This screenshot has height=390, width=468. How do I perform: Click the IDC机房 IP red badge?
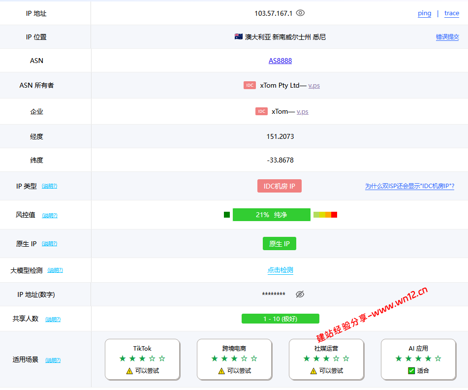click(x=280, y=186)
